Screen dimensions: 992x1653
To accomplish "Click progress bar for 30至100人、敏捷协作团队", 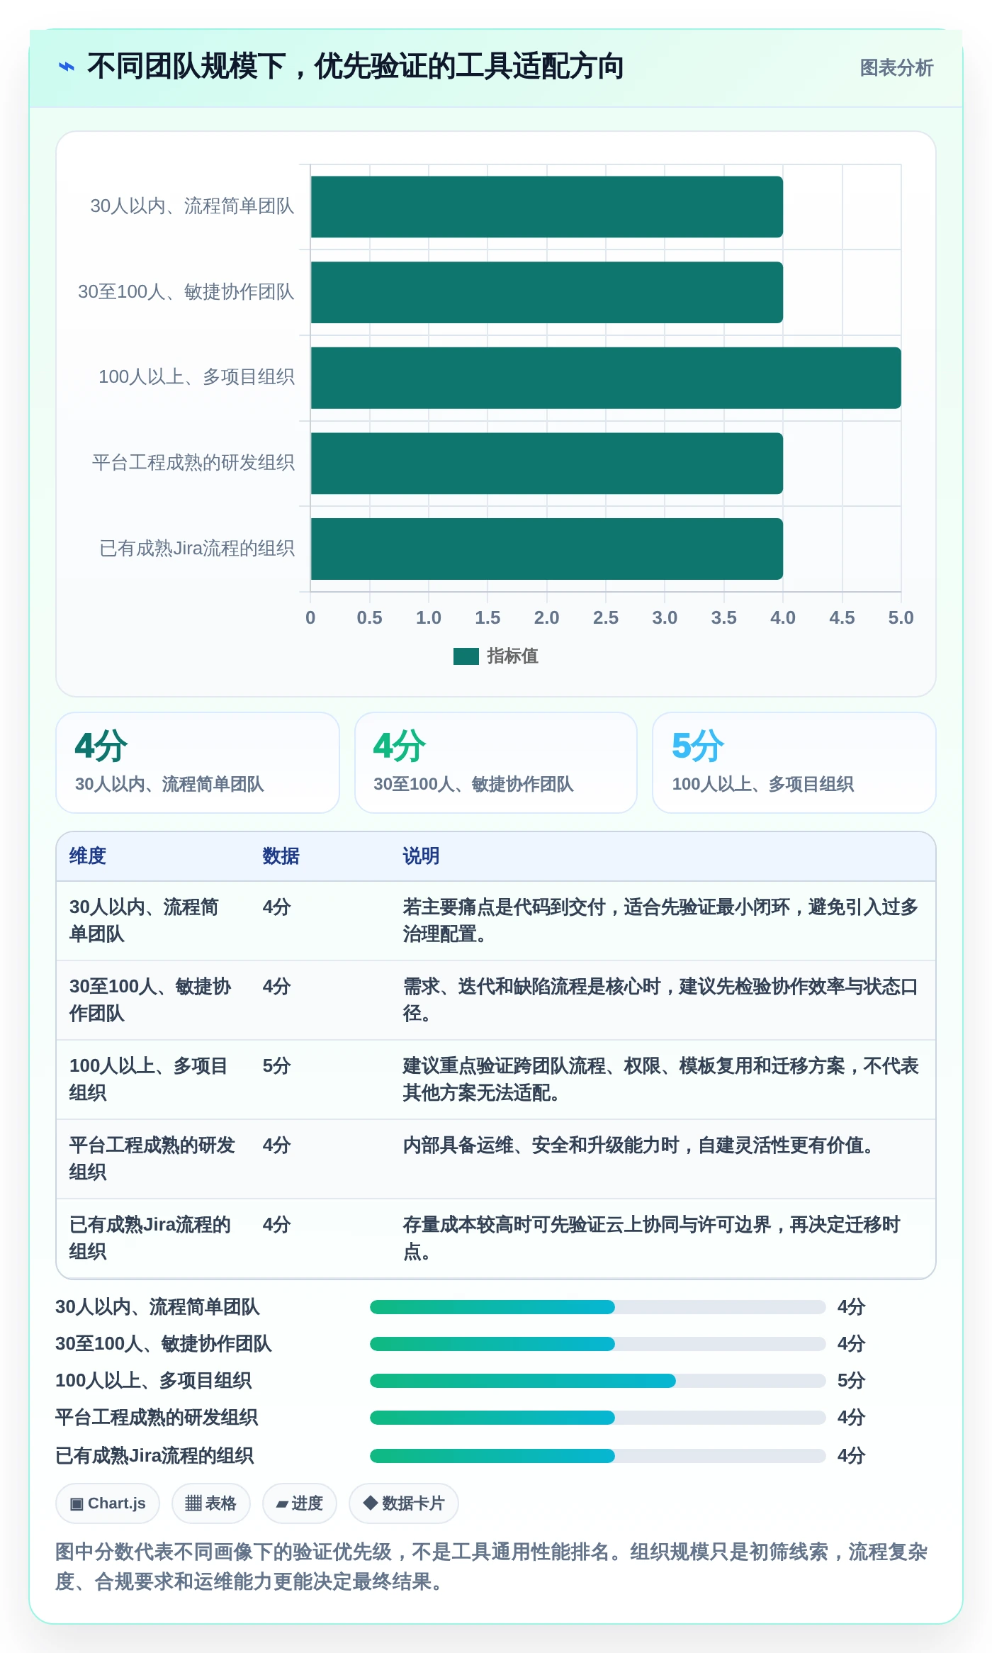I will 598,1344.
